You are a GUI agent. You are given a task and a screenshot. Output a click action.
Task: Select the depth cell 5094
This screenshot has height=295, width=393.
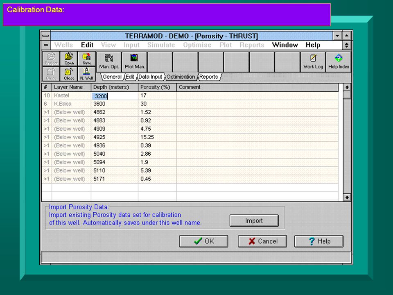point(115,162)
